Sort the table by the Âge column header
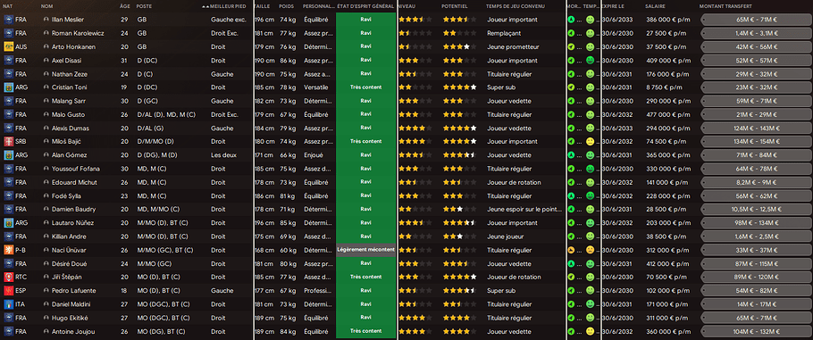The height and width of the screenshot is (340, 813). [124, 6]
